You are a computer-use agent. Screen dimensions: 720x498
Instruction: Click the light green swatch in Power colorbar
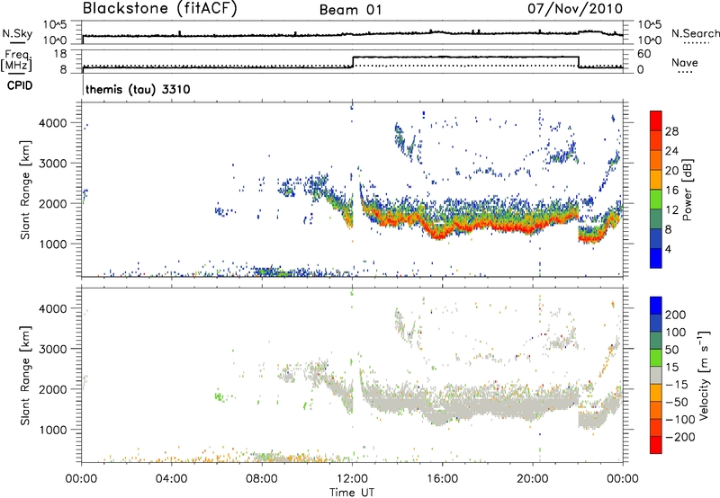click(656, 199)
